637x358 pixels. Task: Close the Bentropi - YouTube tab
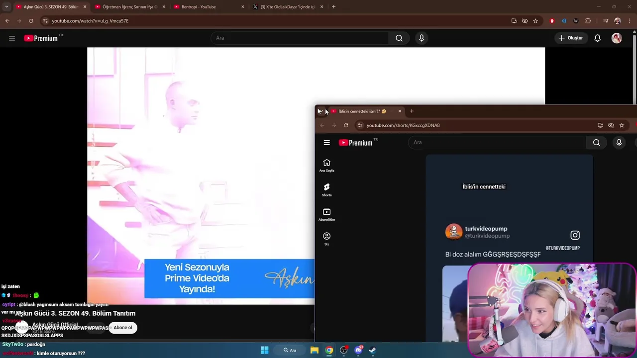point(243,7)
